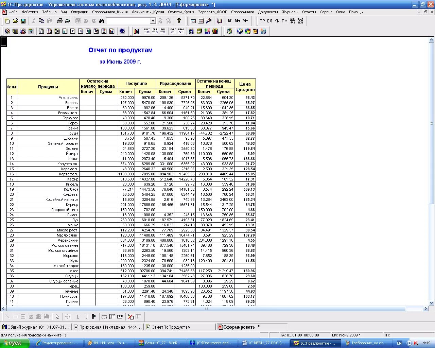Open the Таблица menu
435x348 pixels.
pos(49,12)
